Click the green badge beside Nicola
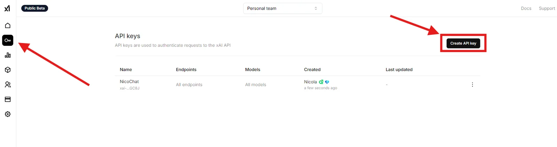 pyautogui.click(x=321, y=82)
